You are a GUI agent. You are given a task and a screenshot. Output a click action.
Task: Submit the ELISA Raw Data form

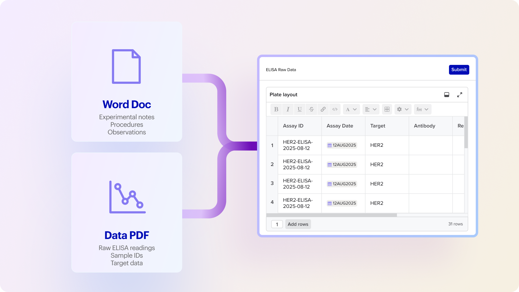click(459, 69)
